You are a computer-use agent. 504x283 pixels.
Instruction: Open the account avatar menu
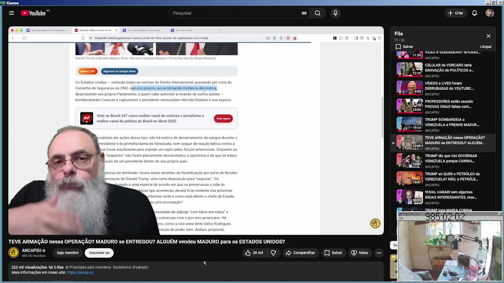coord(490,13)
